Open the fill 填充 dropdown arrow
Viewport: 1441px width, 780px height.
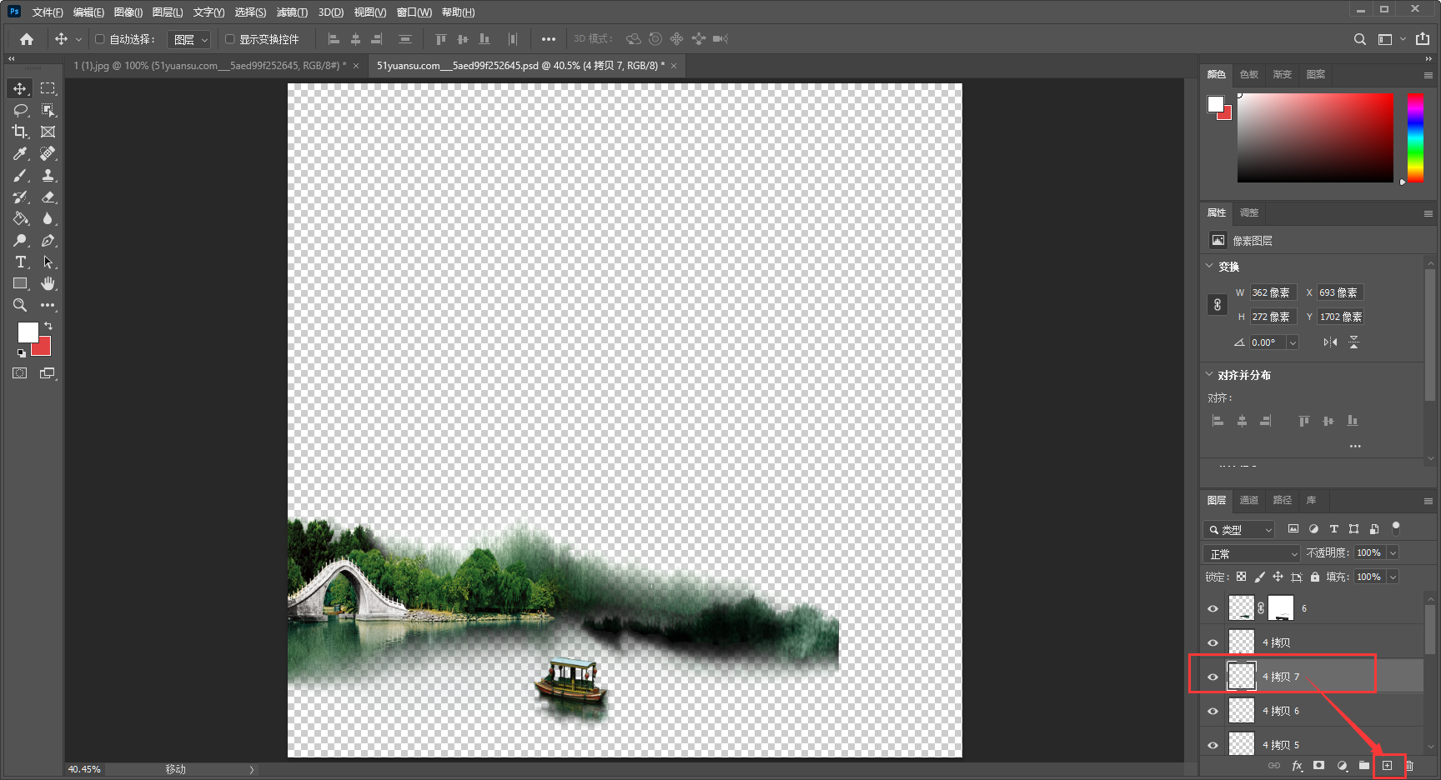(1393, 577)
